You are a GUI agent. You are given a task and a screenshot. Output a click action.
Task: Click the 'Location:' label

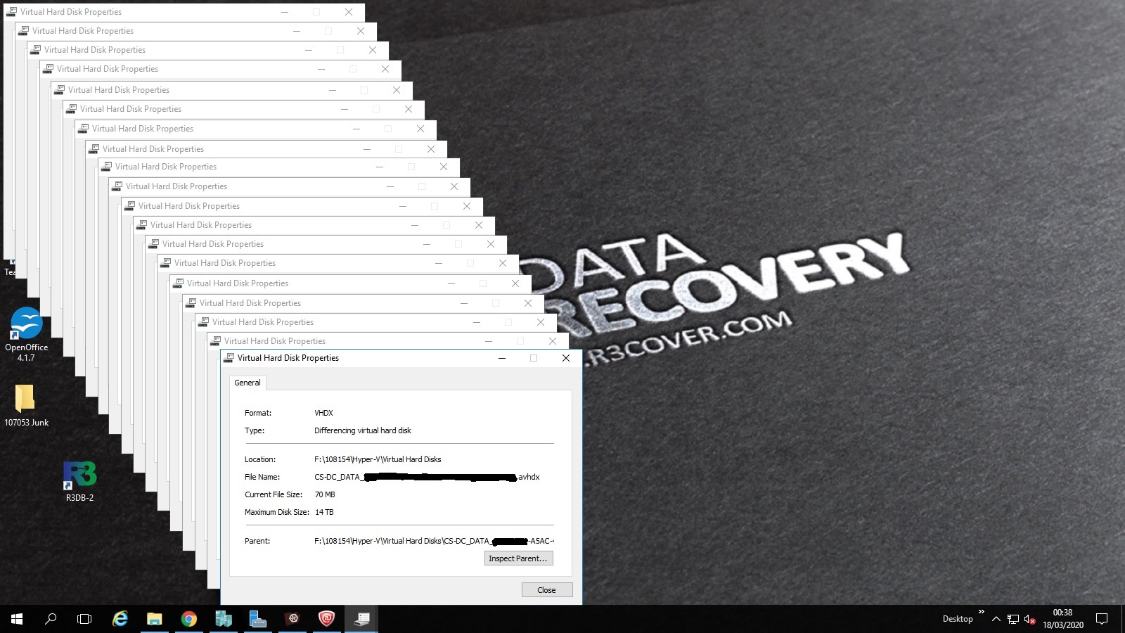click(x=260, y=459)
